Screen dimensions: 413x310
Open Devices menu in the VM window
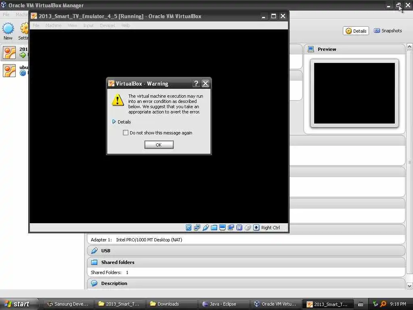click(x=107, y=25)
